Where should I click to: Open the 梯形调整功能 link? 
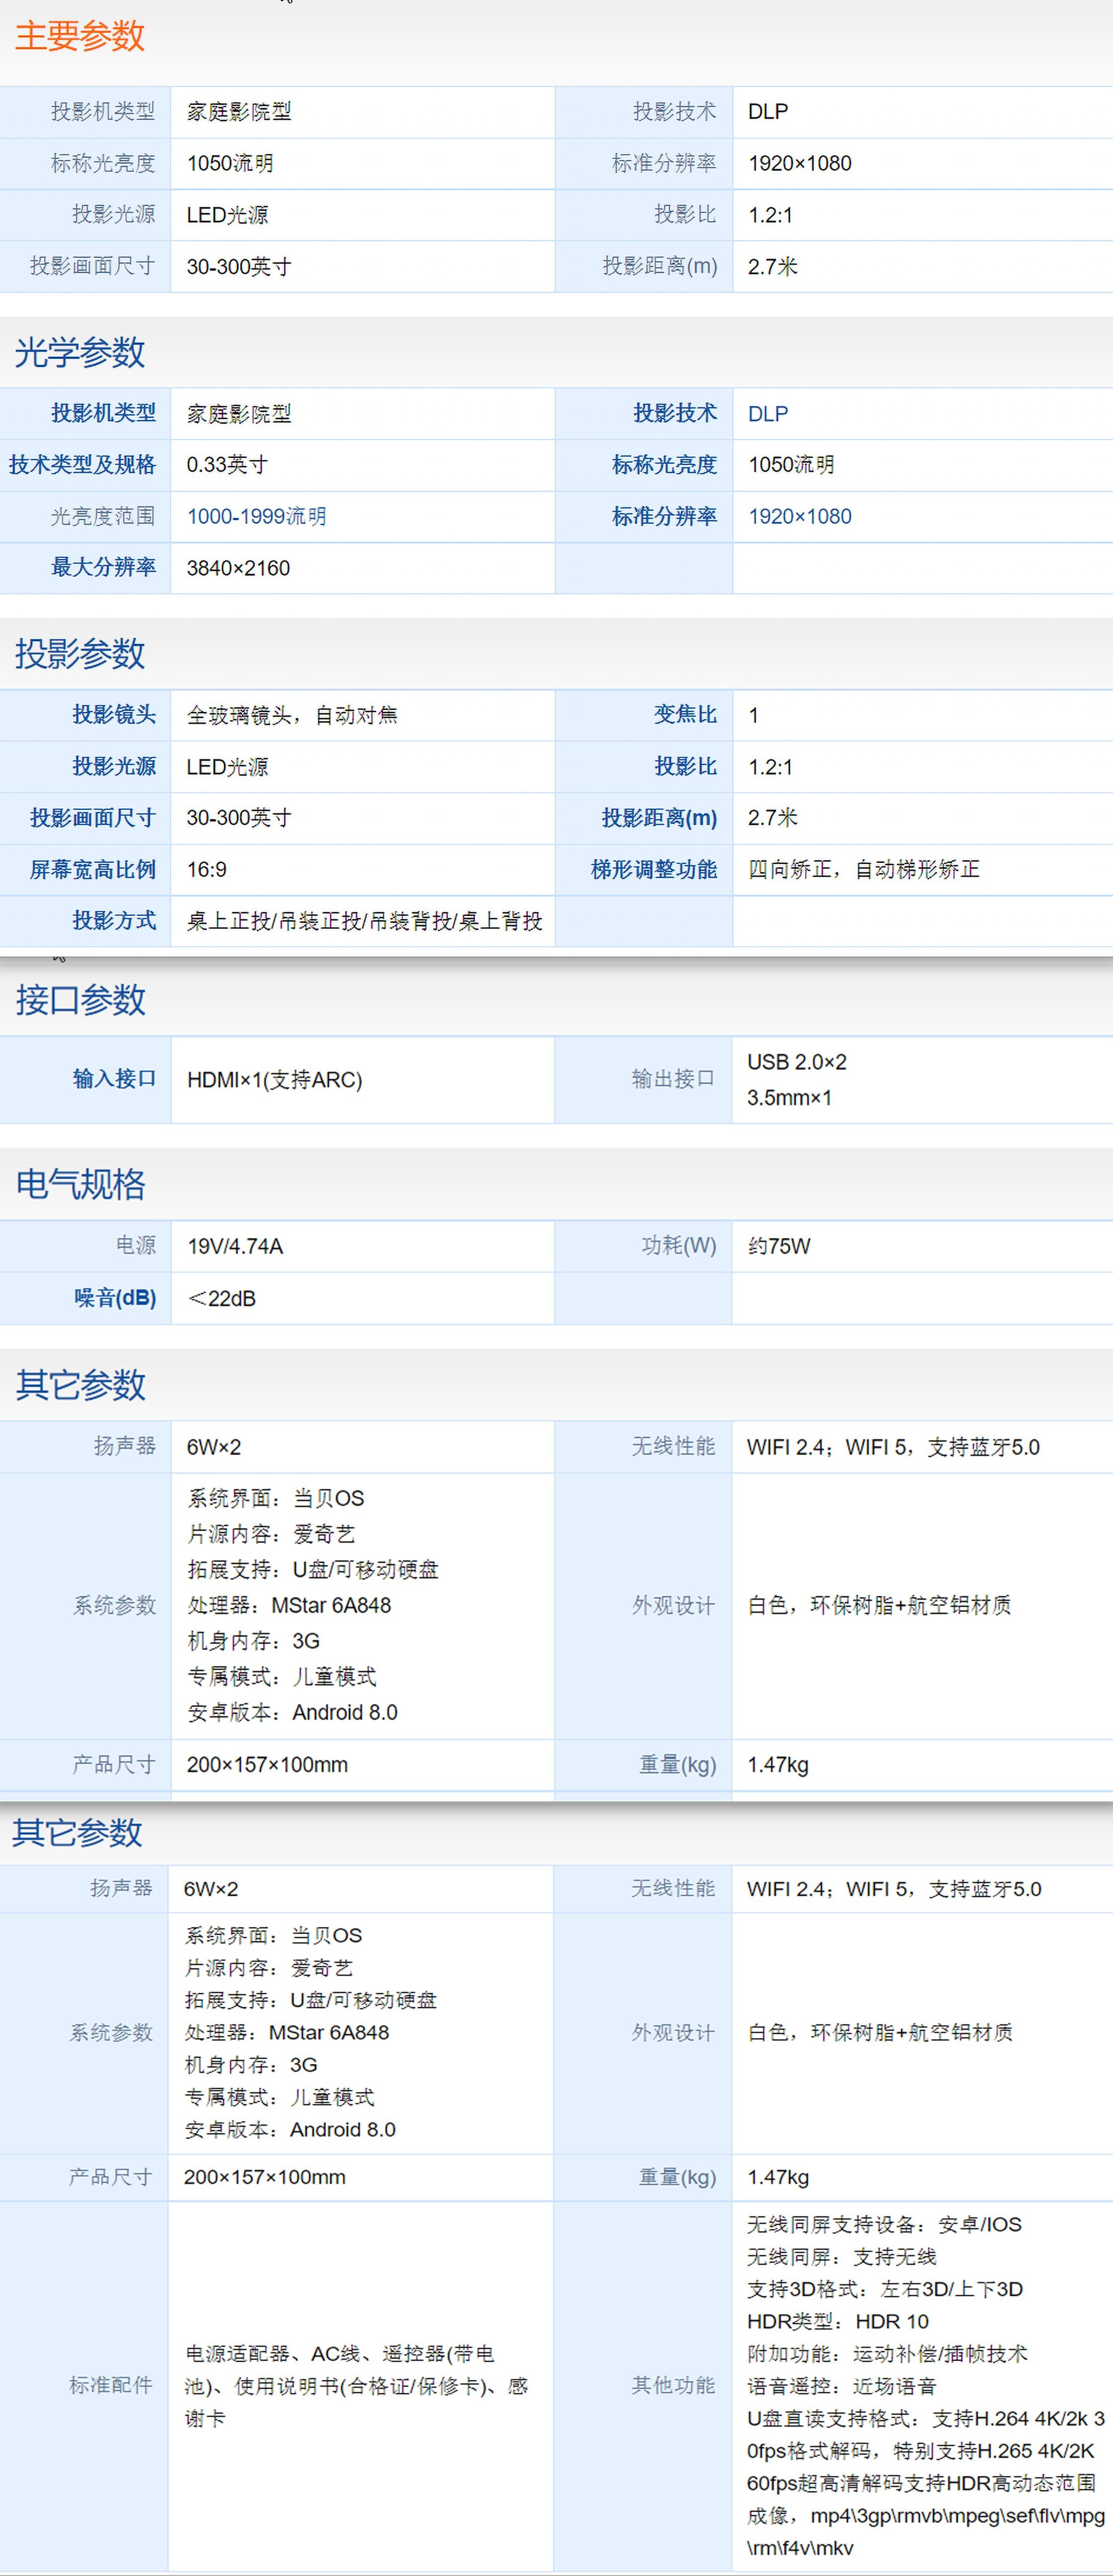(x=654, y=870)
